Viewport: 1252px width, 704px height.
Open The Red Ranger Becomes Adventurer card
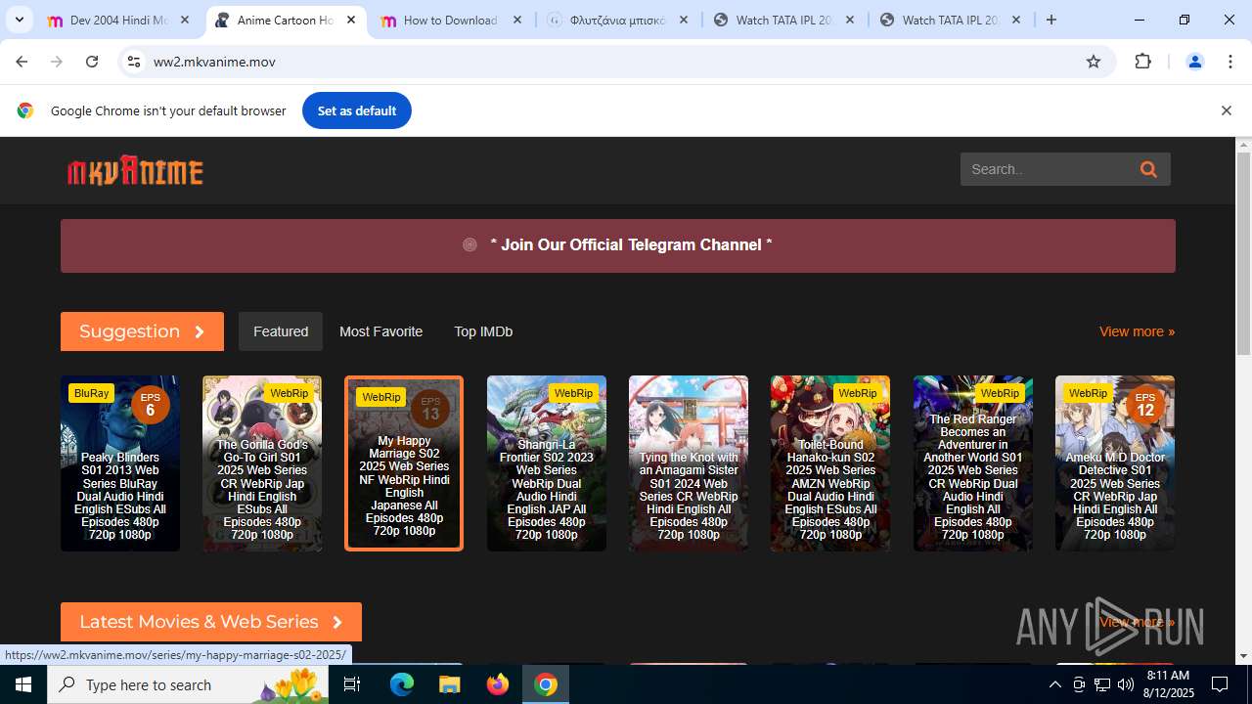[973, 463]
